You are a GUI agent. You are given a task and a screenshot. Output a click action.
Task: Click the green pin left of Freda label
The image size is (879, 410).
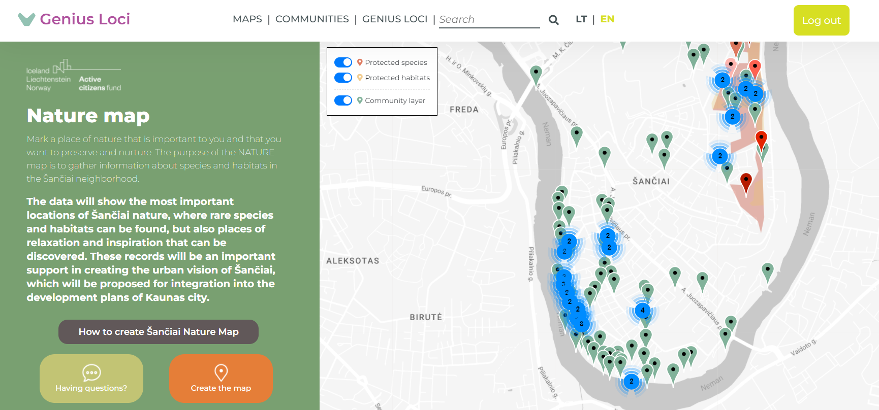(536, 74)
